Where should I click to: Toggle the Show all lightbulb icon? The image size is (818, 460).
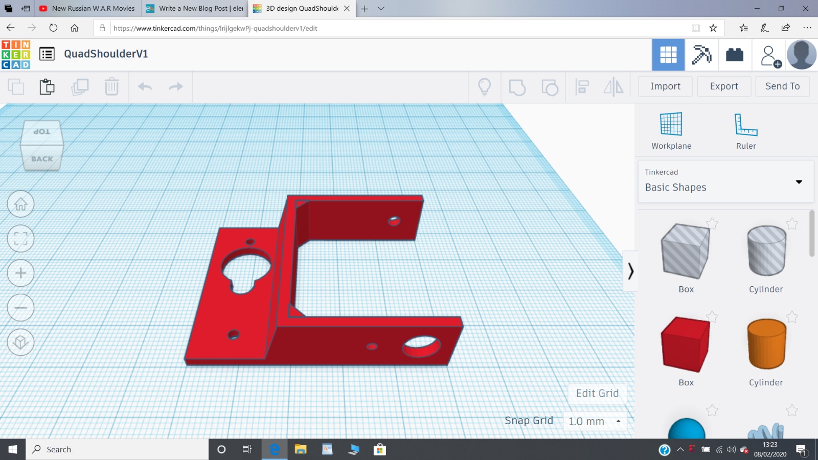[484, 87]
